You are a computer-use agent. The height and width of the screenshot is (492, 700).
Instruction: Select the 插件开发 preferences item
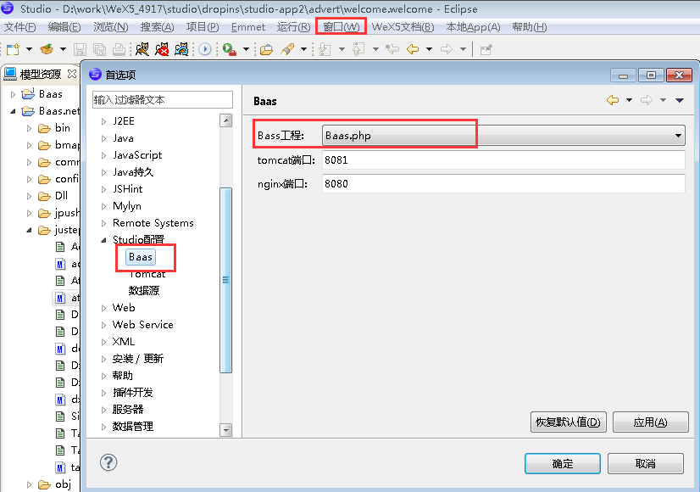132,393
